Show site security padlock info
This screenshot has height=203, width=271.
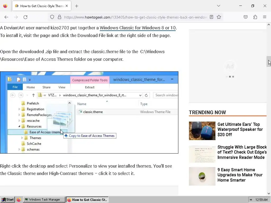60,17
